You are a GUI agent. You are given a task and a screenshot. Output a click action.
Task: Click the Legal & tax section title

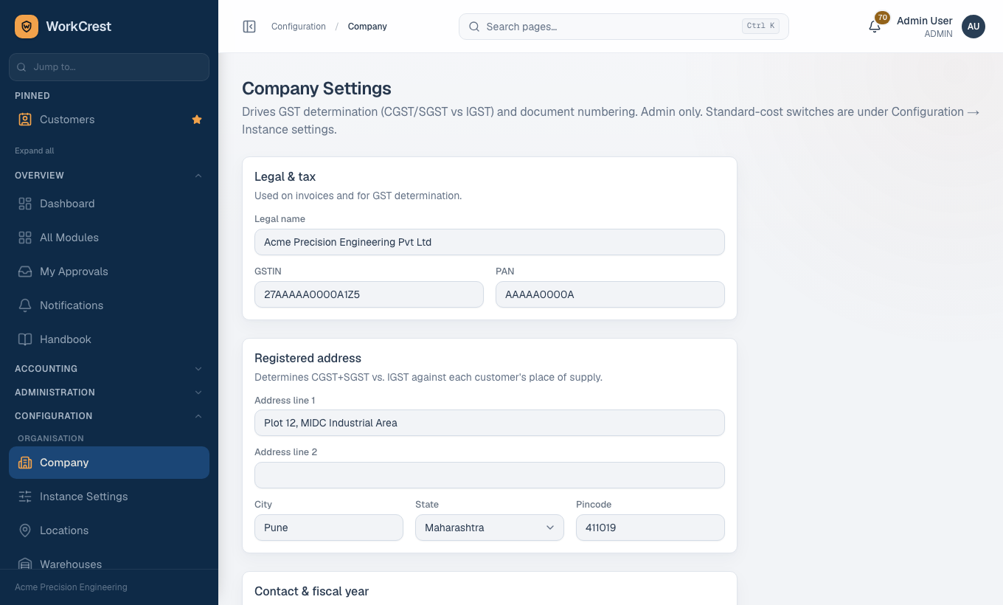point(285,177)
